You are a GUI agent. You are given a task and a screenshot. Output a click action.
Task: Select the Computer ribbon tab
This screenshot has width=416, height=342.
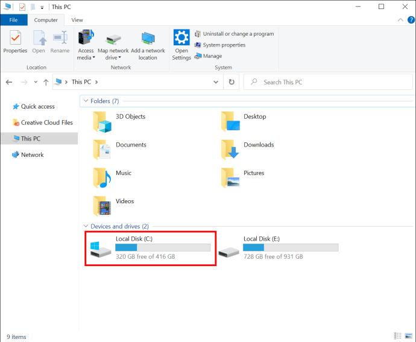tap(46, 20)
